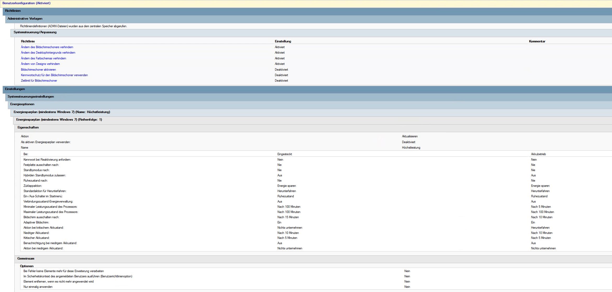Select 'Ein-/Aus-Schalter im Startmenü:' row label
The image size is (612, 292).
click(43, 196)
